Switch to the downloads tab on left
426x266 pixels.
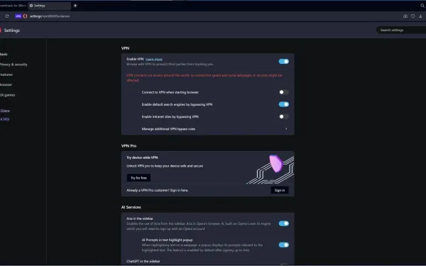[13, 6]
